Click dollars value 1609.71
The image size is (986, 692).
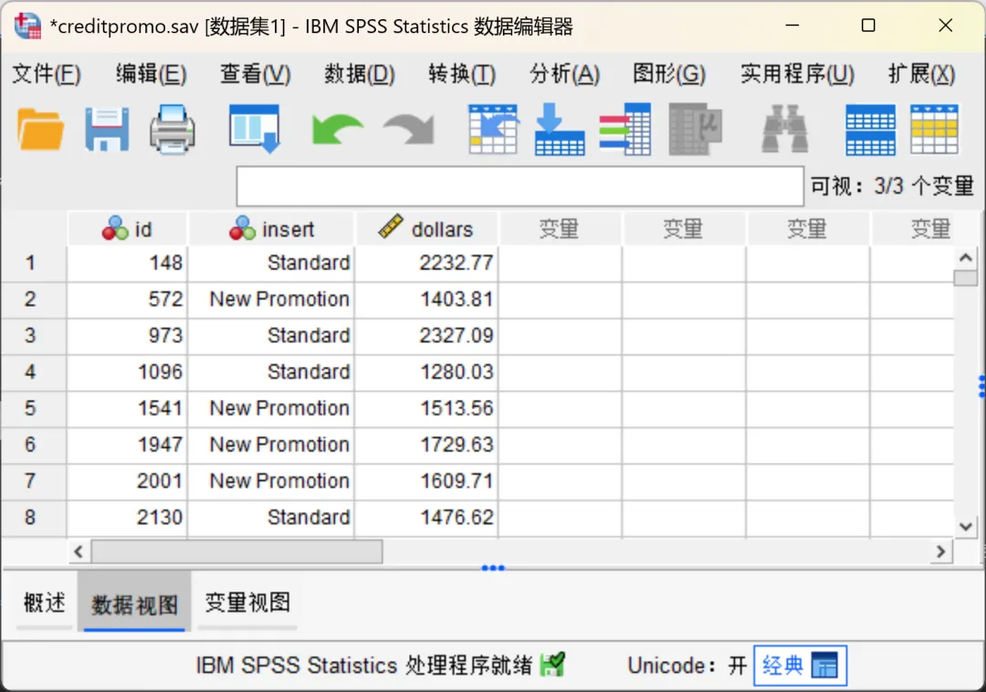[426, 481]
